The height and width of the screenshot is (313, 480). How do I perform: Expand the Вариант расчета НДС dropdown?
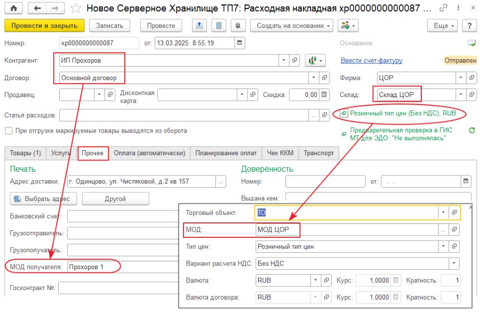tap(454, 263)
